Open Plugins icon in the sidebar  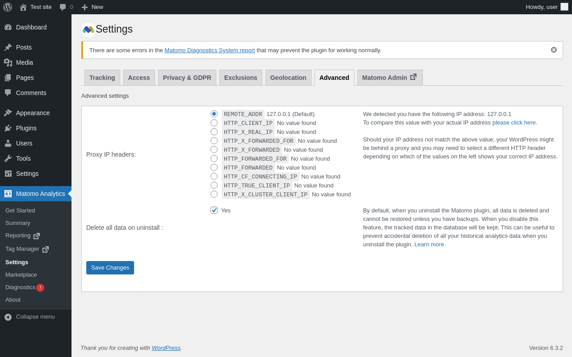click(8, 128)
